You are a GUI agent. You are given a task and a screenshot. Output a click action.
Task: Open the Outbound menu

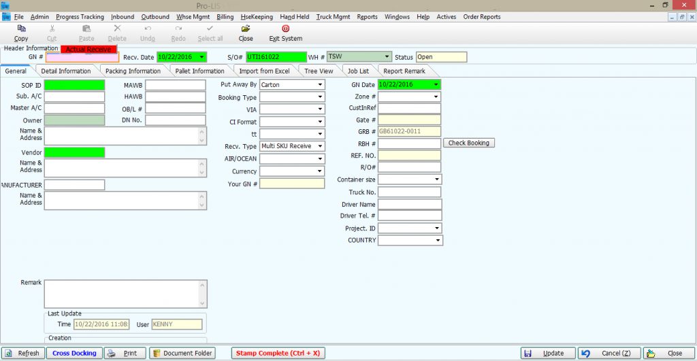155,17
